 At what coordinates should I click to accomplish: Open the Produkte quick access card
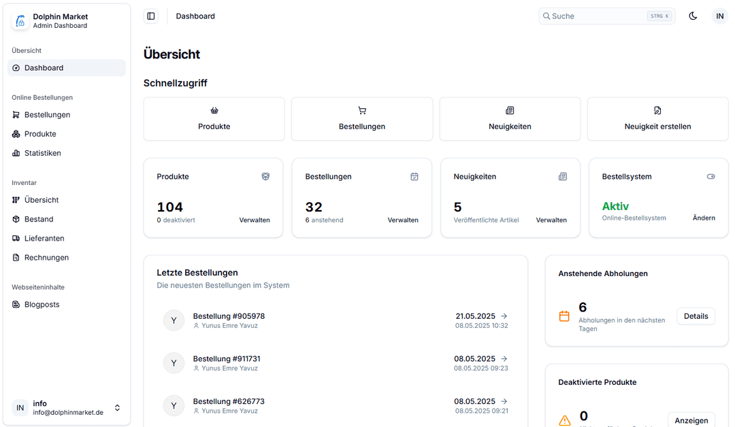pos(214,119)
